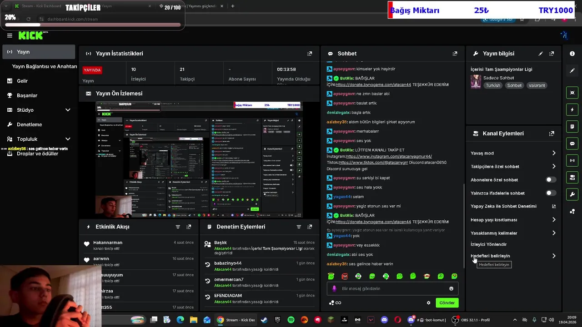The height and width of the screenshot is (327, 582).
Task: Toggle the broadcast signal widget icon in sidebar
Action: pos(572,160)
